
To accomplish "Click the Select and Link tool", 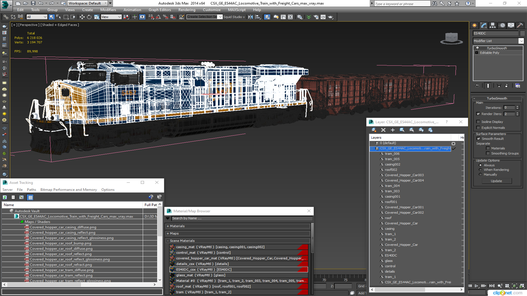I will coord(6,17).
